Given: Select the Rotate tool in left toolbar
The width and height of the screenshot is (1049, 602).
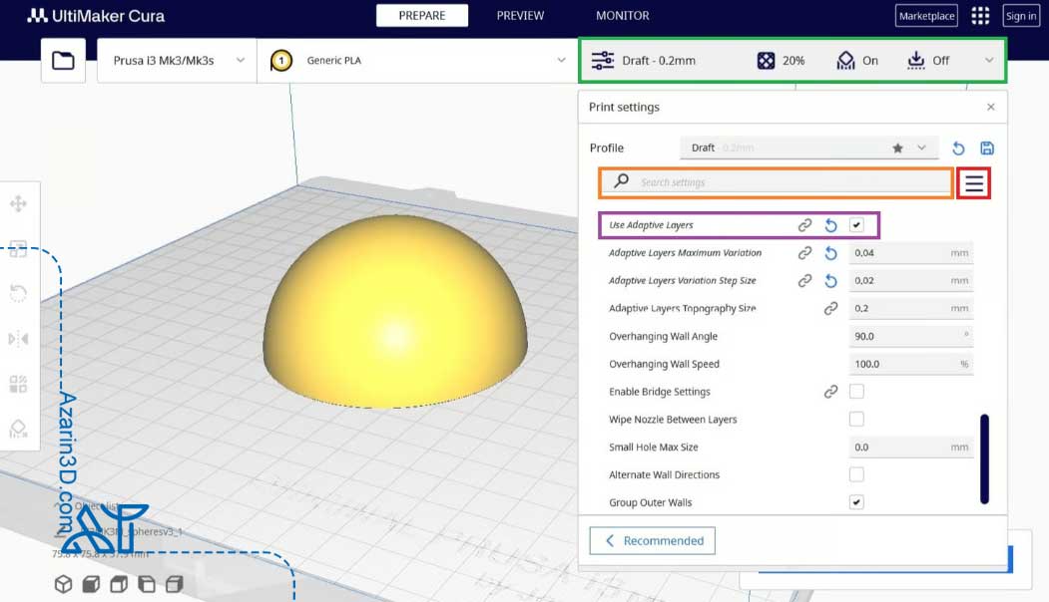Looking at the screenshot, I should click(18, 293).
